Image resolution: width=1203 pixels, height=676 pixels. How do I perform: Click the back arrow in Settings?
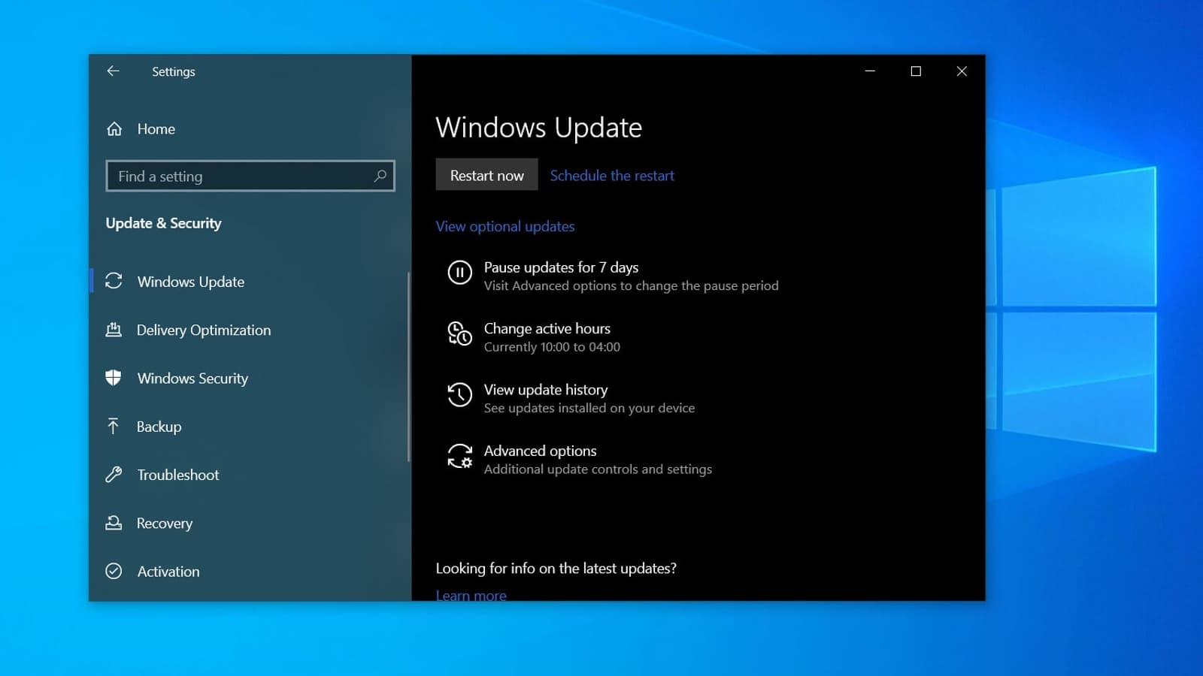(114, 71)
